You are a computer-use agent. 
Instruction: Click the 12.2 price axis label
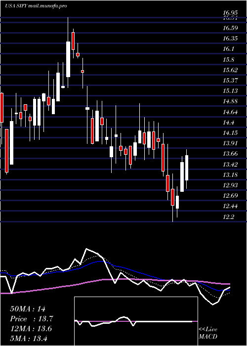pos(228,217)
